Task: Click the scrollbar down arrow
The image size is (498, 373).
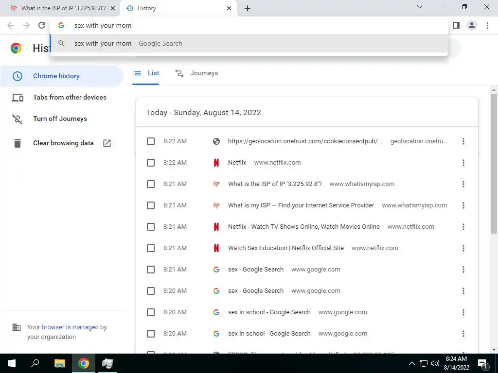Action: coord(494,350)
